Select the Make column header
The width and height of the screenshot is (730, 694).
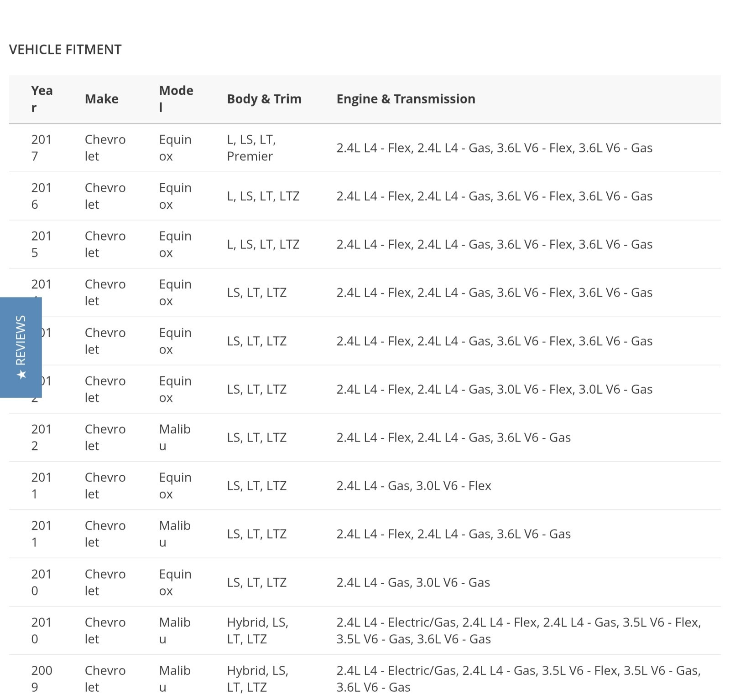(x=101, y=99)
